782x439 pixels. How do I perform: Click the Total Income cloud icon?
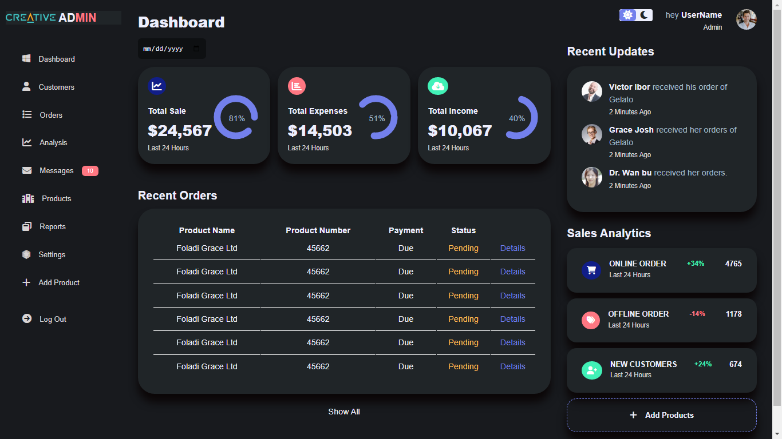[438, 86]
